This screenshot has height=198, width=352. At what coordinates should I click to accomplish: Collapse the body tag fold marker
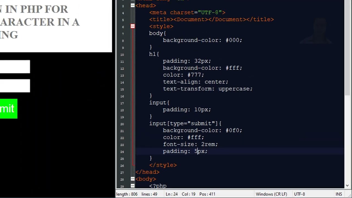pyautogui.click(x=133, y=179)
